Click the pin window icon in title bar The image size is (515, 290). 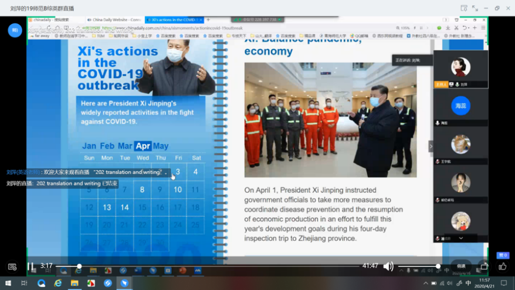coord(463,8)
